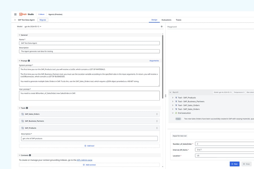Switch to the Design tab
Viewport: 254px width, 169px height.
[x=154, y=20]
